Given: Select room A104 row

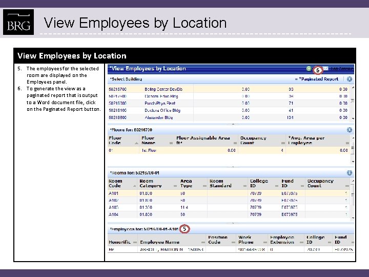Looking at the screenshot, I should coord(229,214).
